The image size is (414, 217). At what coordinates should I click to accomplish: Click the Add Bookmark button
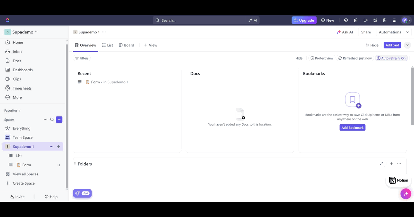click(352, 127)
